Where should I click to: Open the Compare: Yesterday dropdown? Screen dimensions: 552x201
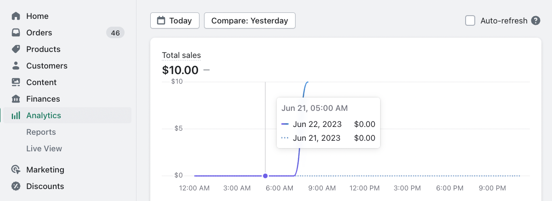[250, 21]
